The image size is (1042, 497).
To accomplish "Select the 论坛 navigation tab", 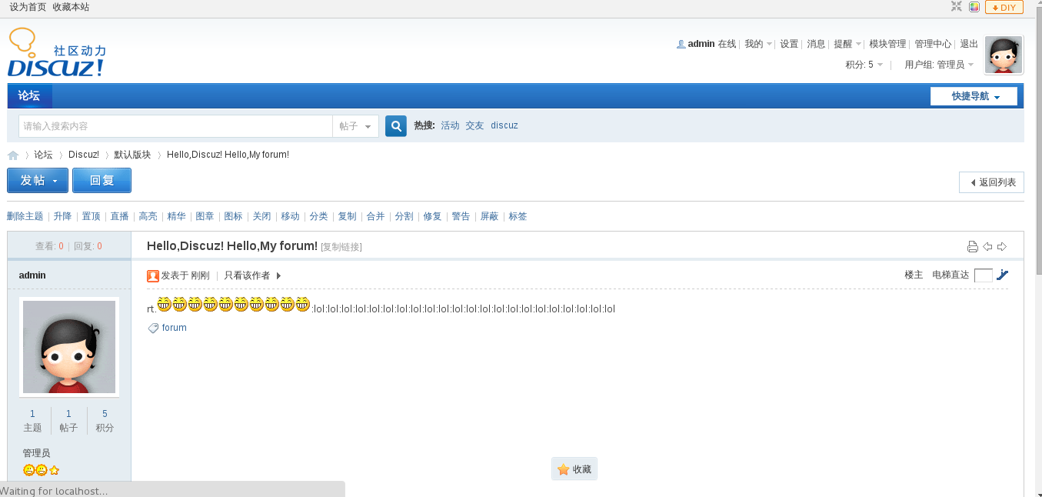I will [29, 96].
